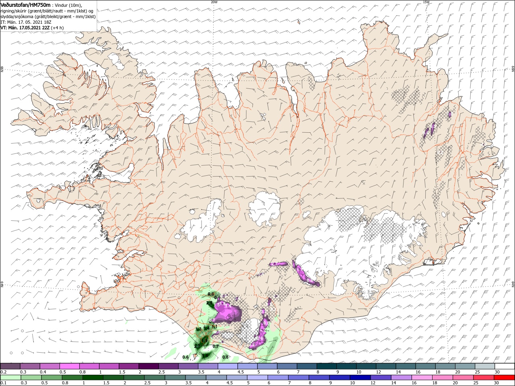Screen dimensions: 515x386
Task: Click the 0.7 precipitation value on map
Action: 216,346
